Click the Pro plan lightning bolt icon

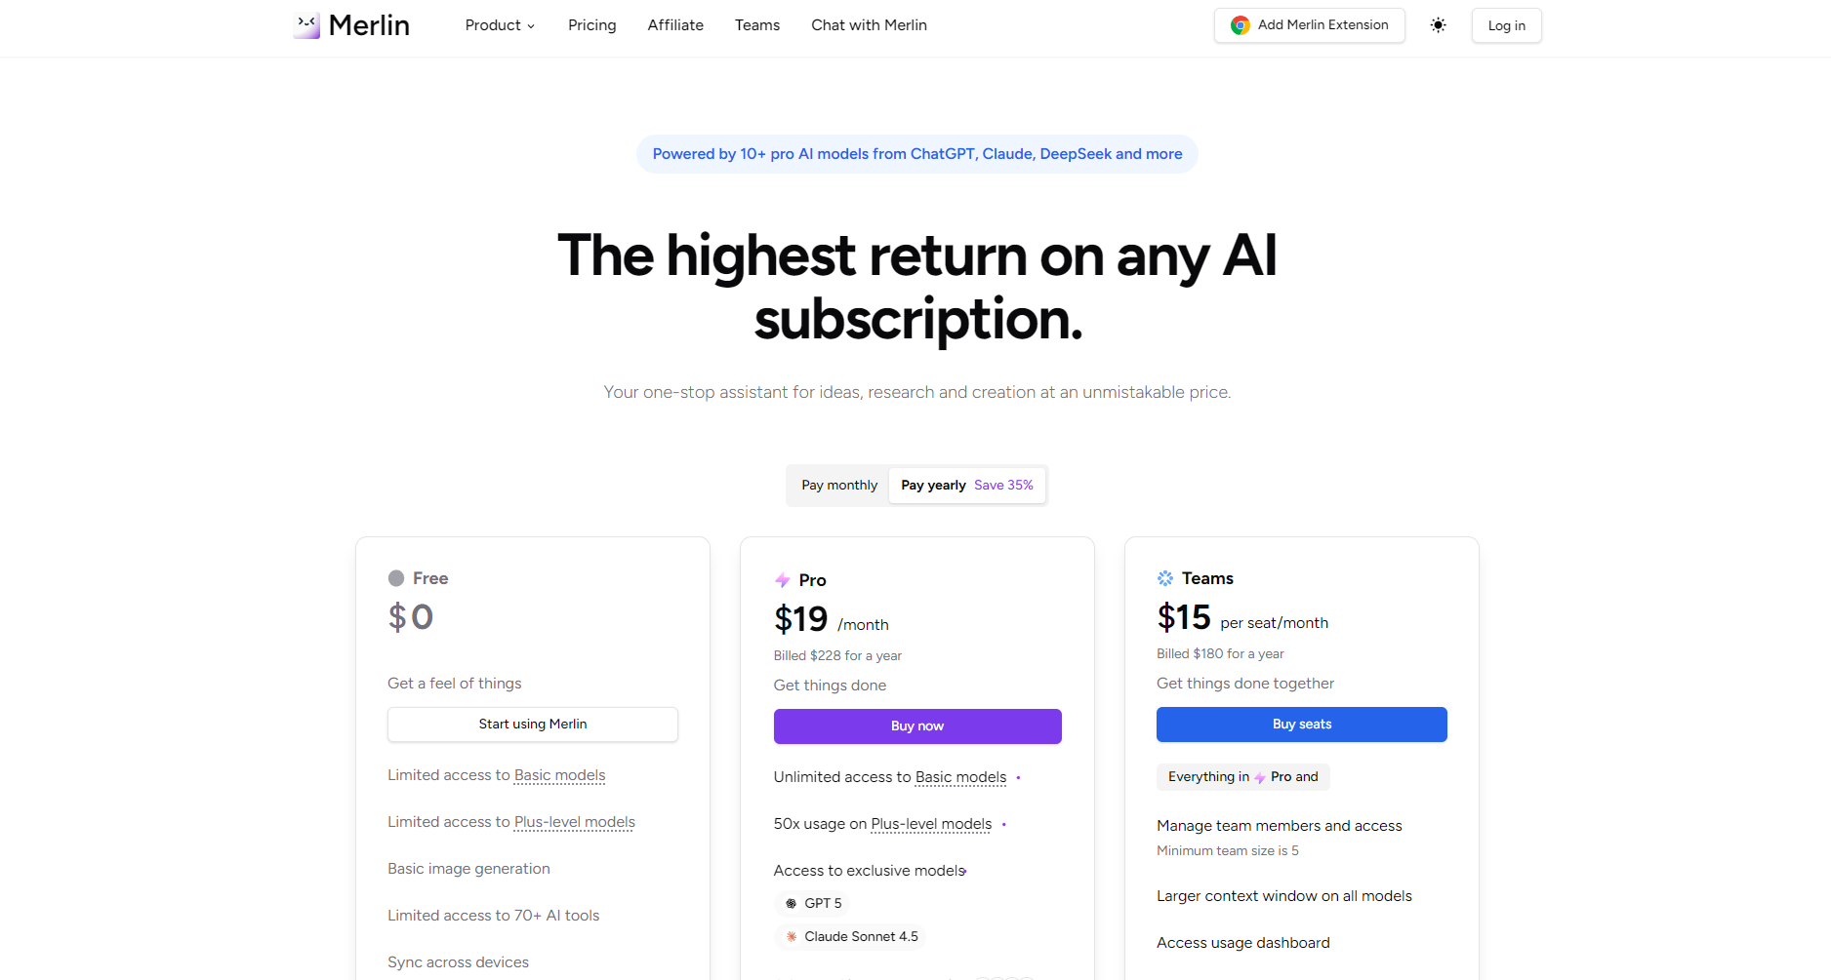click(782, 580)
